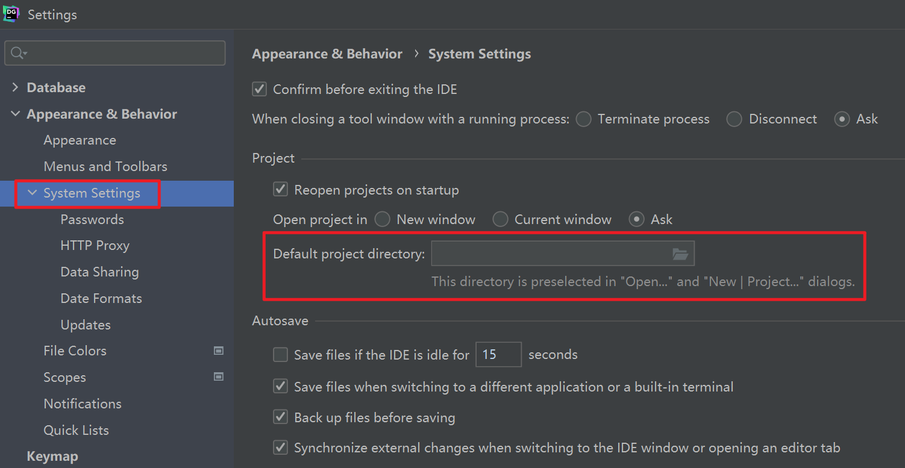
Task: Enable Save files if IDE is idle
Action: [281, 355]
